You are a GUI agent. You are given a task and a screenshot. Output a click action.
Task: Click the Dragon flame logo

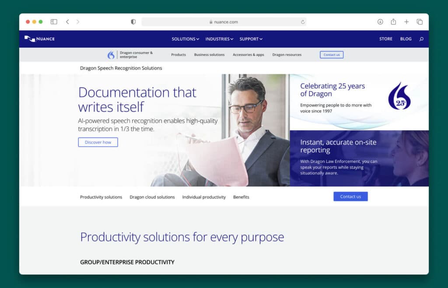click(111, 55)
